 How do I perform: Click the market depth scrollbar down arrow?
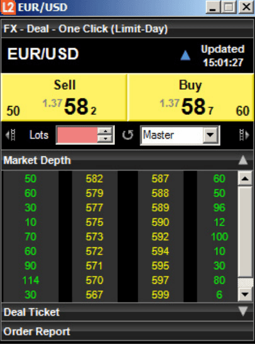tap(245, 294)
